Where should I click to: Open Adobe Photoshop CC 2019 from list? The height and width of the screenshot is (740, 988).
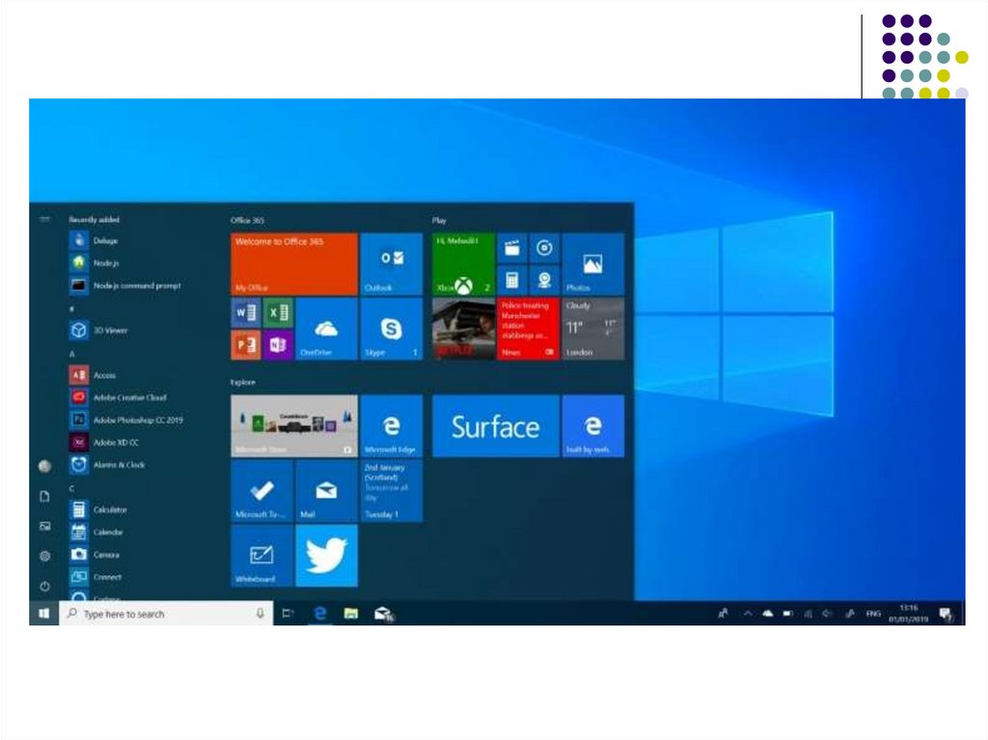click(126, 420)
